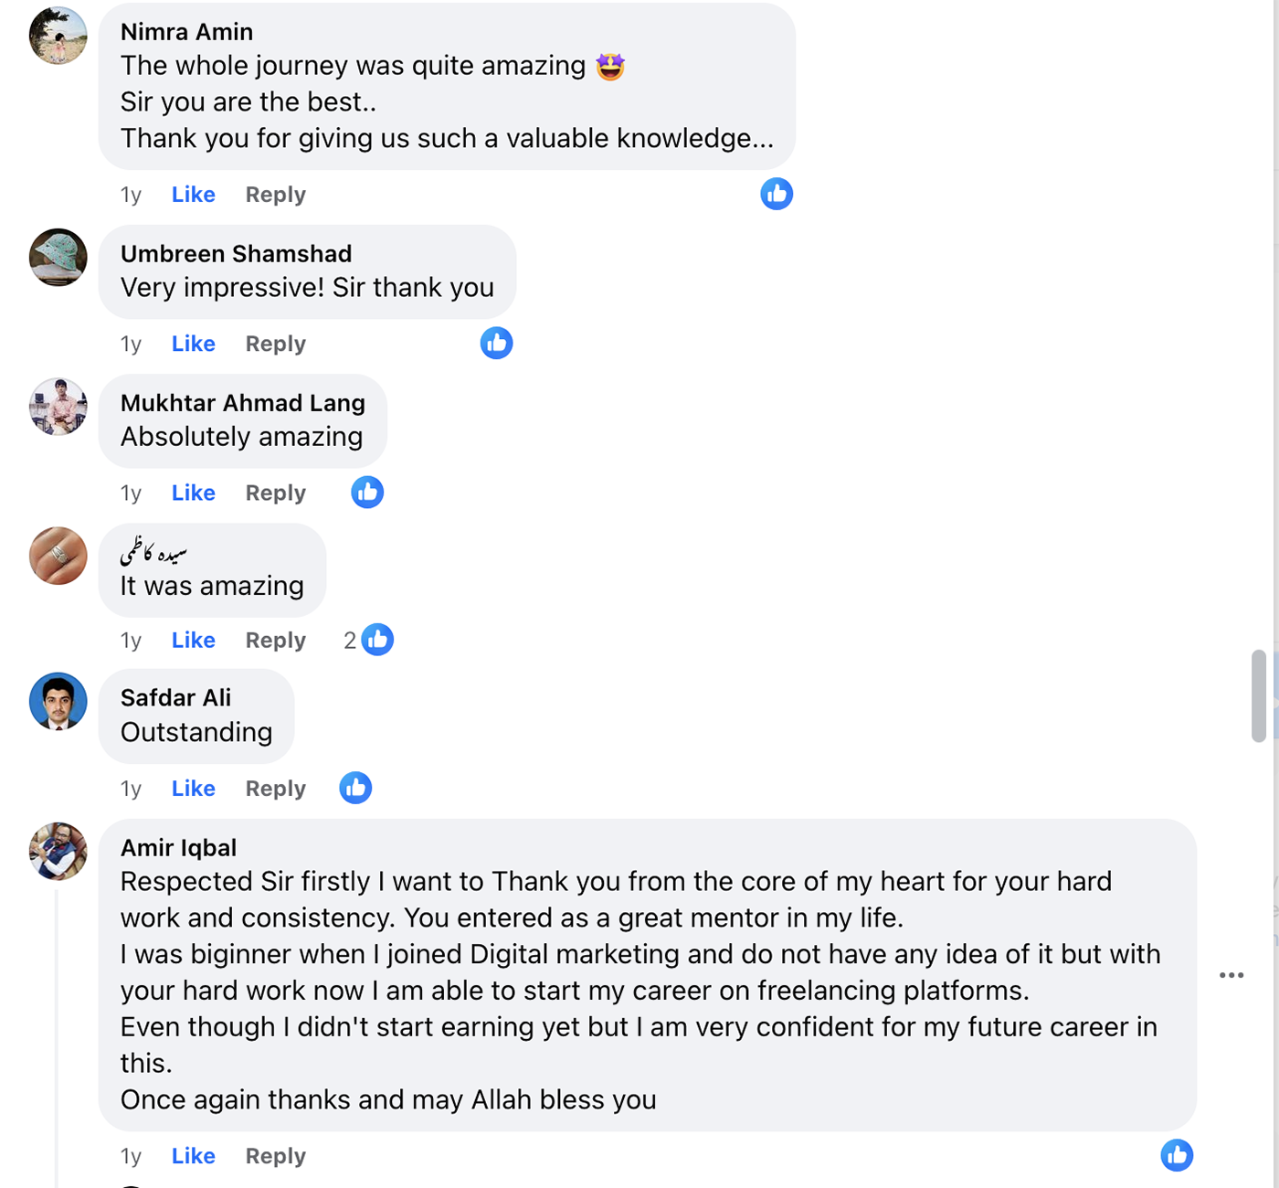Screen dimensions: 1279x1188
Task: View the 2 likes on "It was amazing" comment
Action: click(369, 640)
